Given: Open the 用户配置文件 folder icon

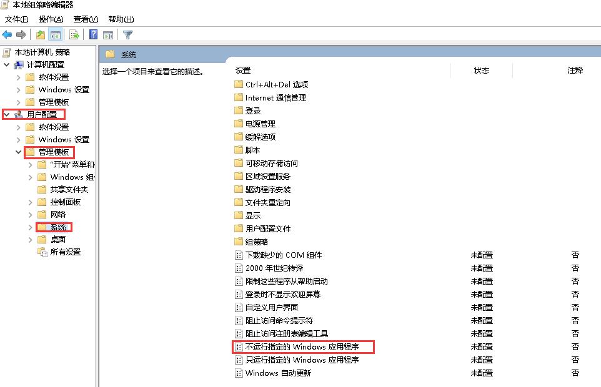Looking at the screenshot, I should click(x=239, y=228).
